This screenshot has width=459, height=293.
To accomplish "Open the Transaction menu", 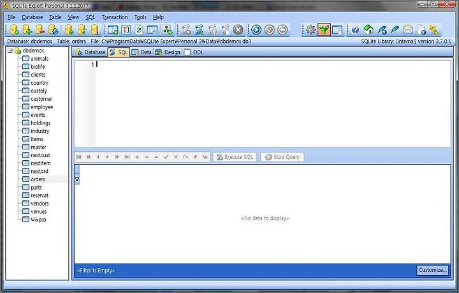I will [115, 17].
